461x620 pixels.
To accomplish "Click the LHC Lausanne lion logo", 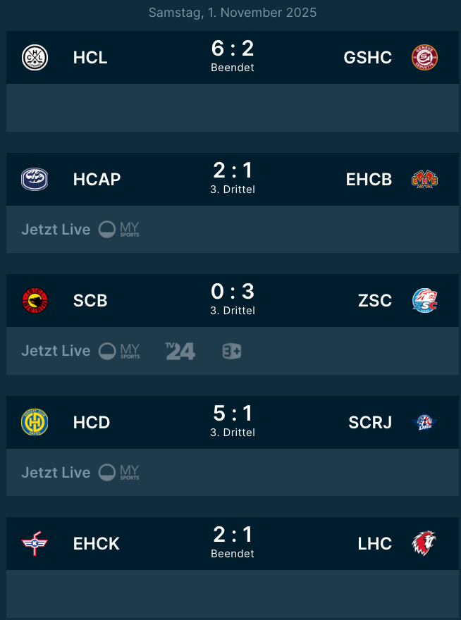I will click(424, 543).
